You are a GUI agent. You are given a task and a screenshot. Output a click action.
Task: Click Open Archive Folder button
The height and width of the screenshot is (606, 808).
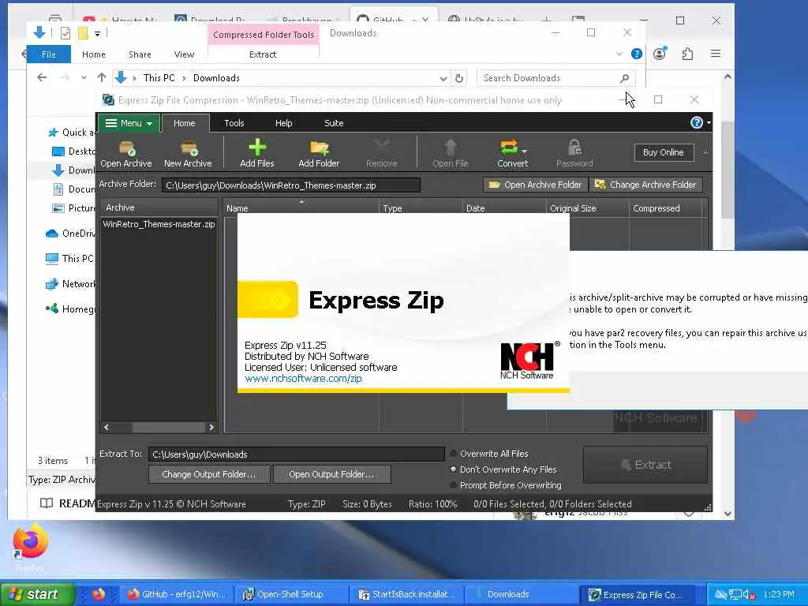point(535,185)
